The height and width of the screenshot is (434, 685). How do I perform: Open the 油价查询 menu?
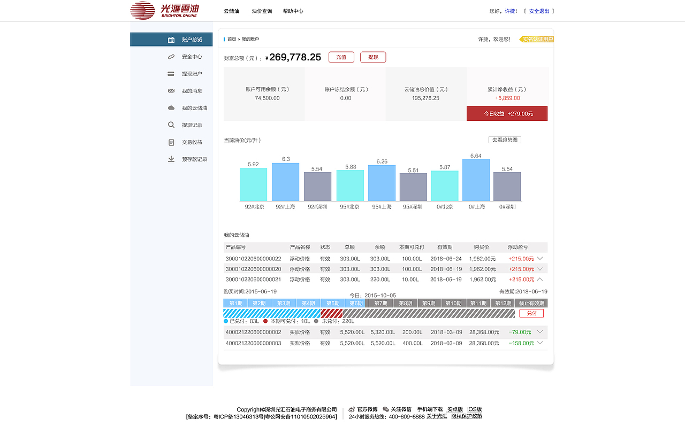point(262,11)
